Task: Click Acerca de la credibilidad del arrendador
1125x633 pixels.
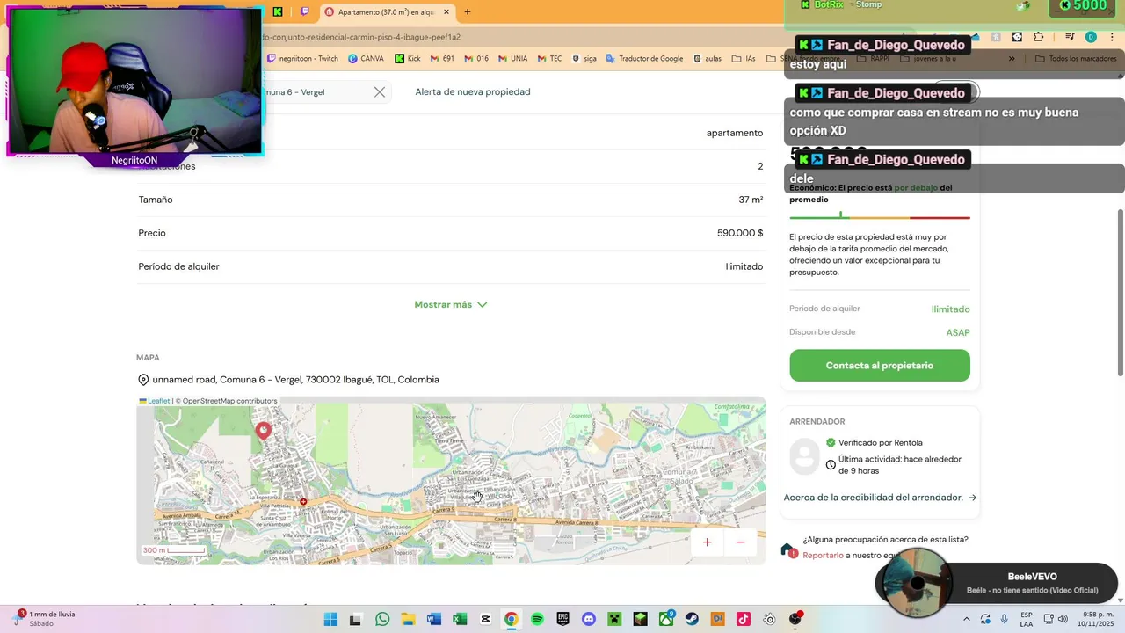Action: tap(873, 498)
